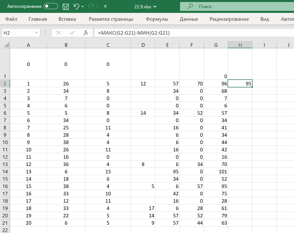Image resolution: width=294 pixels, height=233 pixels.
Task: Click the Enter checkmark in formula bar
Action: click(72, 33)
